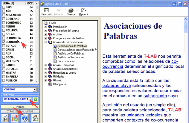Viewport: 189px width, 123px height.
Task: Follow the palabras clave link
Action: point(117,86)
